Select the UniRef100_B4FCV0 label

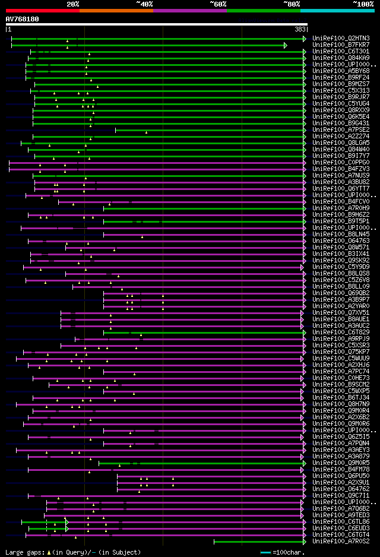click(x=341, y=202)
